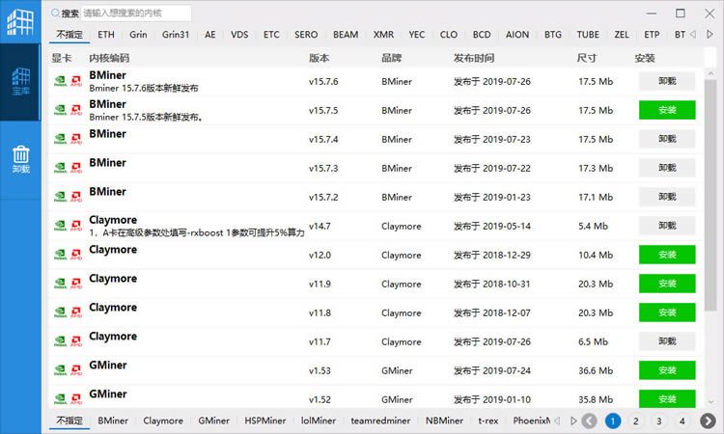Go to page 4
724x434 pixels.
pos(682,420)
